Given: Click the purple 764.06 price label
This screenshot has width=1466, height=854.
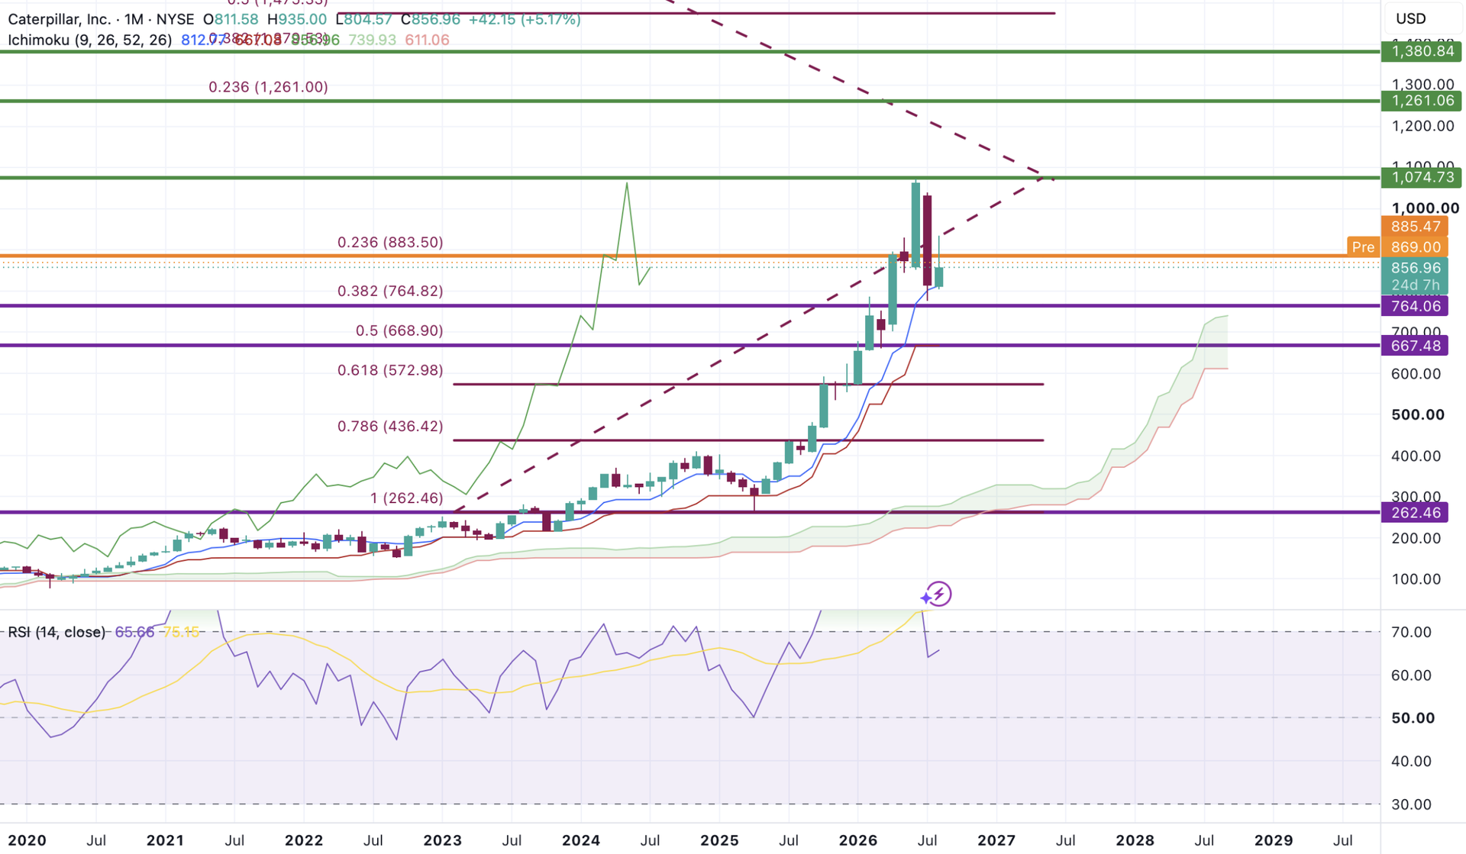Looking at the screenshot, I should 1415,306.
